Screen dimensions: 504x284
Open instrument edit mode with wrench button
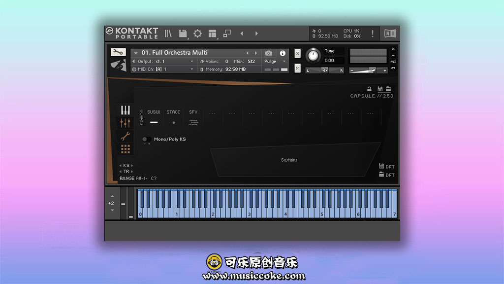coord(118,52)
